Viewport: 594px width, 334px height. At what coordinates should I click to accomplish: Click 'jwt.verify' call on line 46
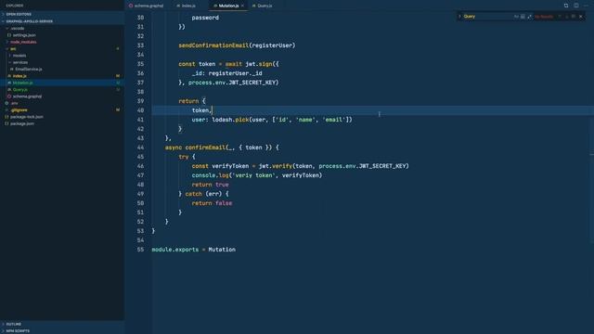(276, 166)
